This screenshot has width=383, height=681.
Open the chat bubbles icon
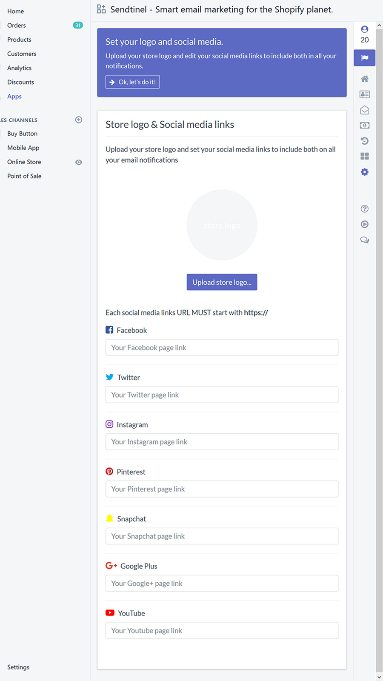[365, 240]
